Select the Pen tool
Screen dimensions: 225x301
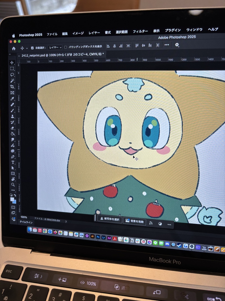[13, 157]
